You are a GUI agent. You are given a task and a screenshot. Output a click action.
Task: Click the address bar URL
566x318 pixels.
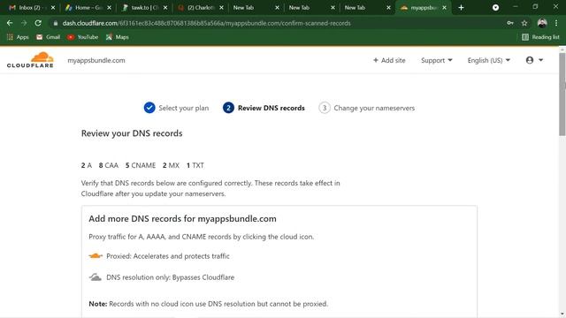206,23
